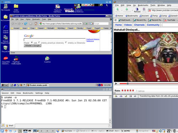
Task: Open YouTube Channels link
Action: point(139,25)
